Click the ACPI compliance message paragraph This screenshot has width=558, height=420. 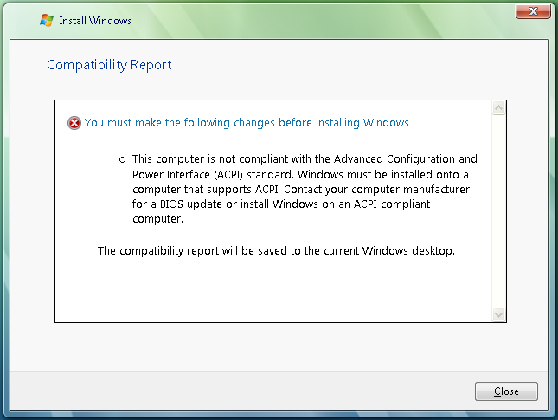click(305, 189)
